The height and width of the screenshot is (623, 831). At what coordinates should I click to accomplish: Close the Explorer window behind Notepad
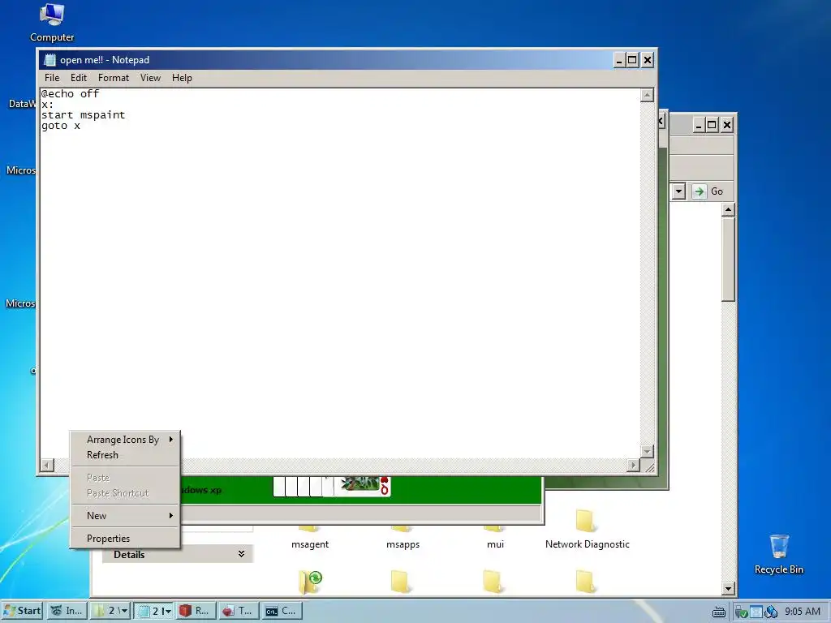(726, 125)
